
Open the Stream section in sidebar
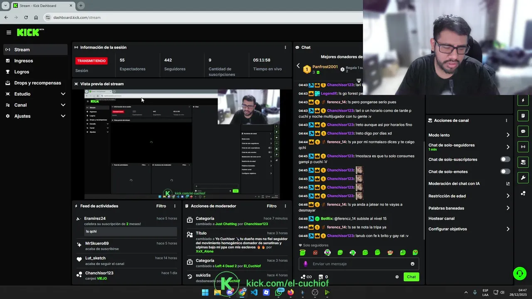click(x=34, y=49)
